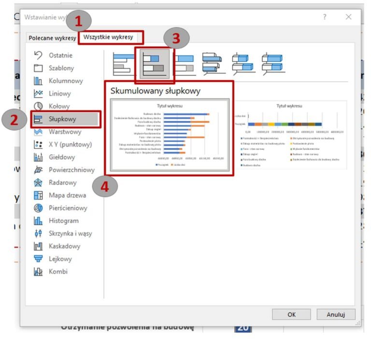Screen dimensions: 371x339
Task: Select the second chart preview thumbnail
Action: [x=289, y=135]
